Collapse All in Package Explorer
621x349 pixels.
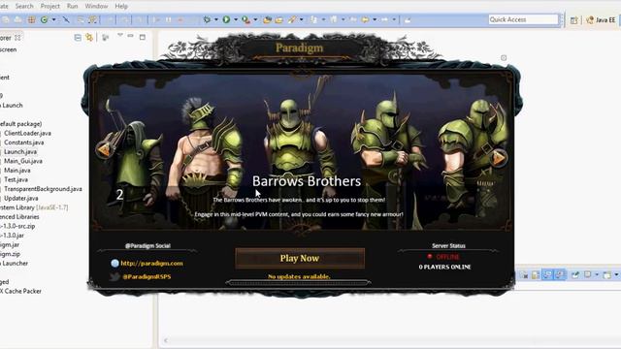pos(78,37)
